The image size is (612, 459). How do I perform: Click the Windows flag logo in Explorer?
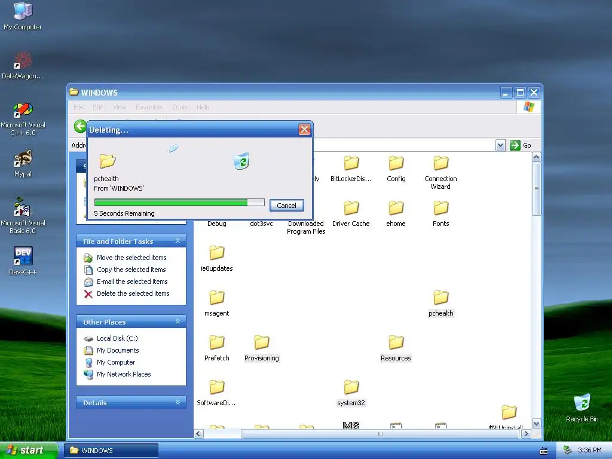529,107
